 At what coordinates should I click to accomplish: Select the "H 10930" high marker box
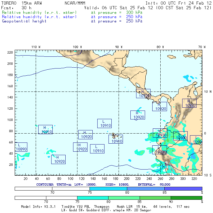tap(160, 133)
